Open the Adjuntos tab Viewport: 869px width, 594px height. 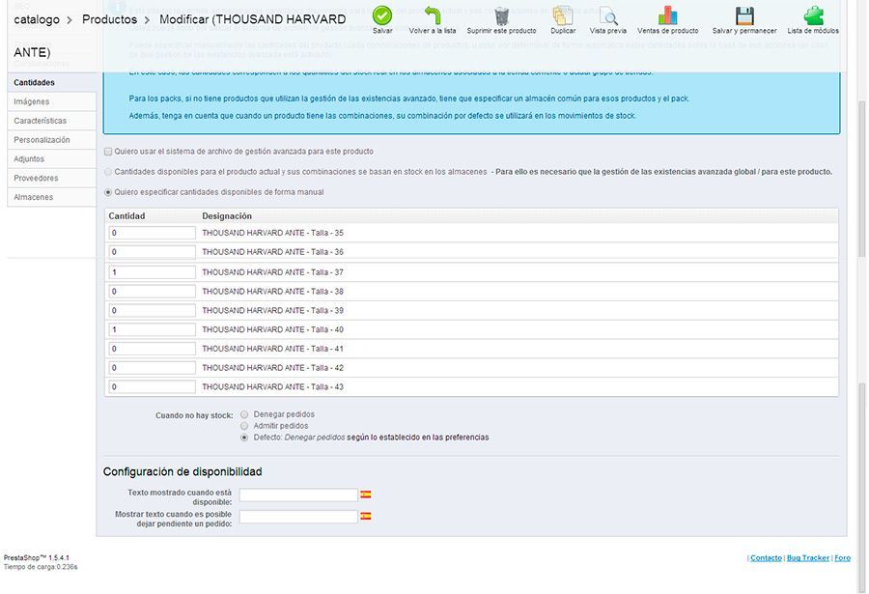(x=51, y=159)
